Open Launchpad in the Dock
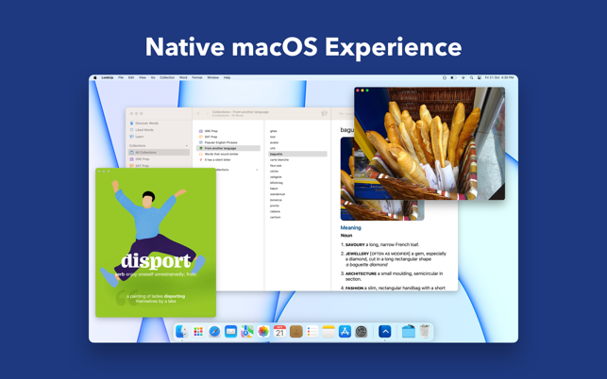The height and width of the screenshot is (379, 607). [x=198, y=332]
